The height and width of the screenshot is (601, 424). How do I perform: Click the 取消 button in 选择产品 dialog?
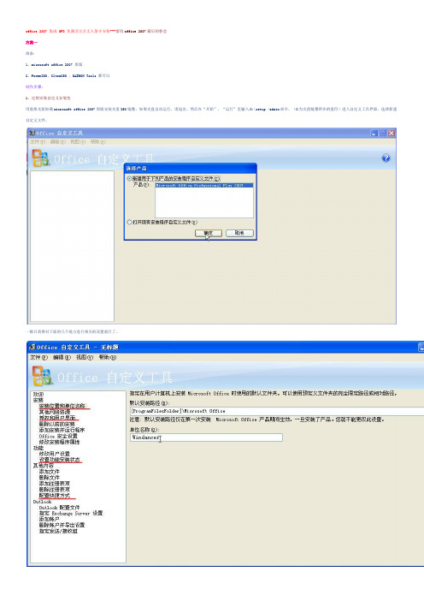239,233
